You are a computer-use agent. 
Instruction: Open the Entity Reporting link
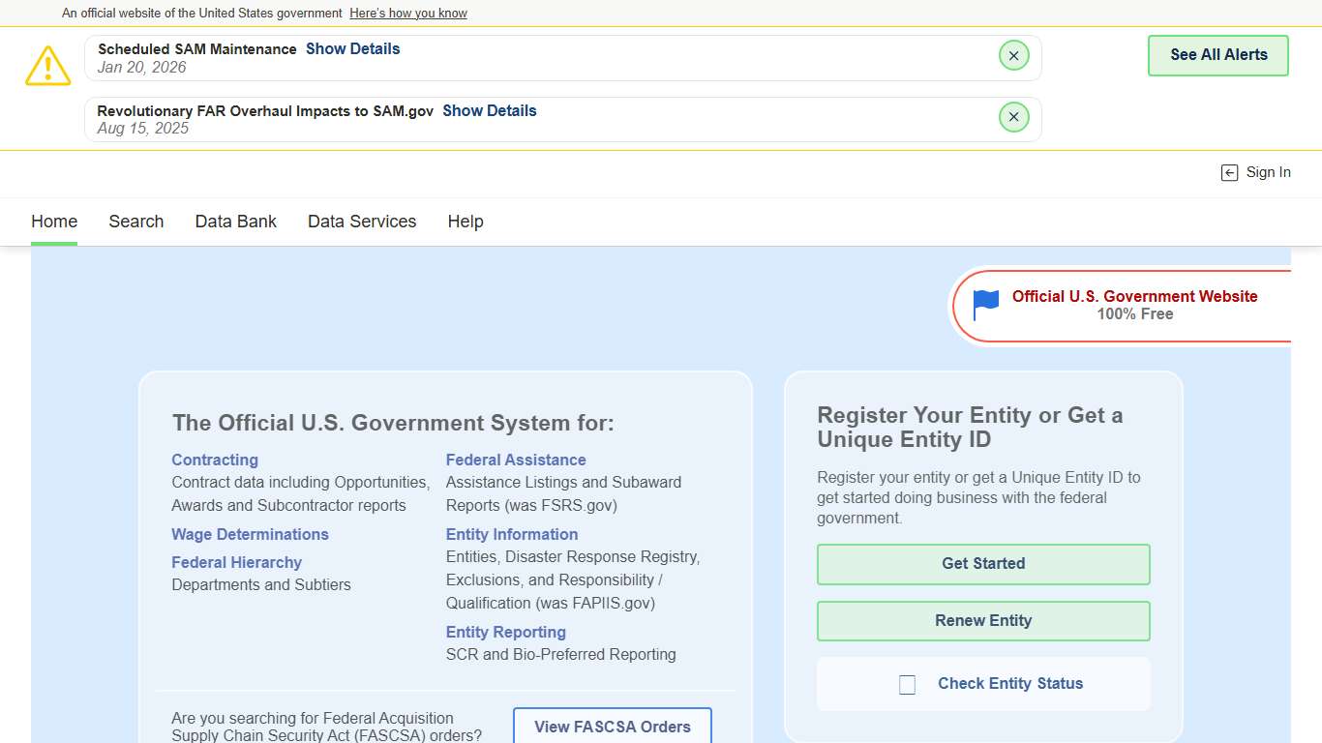505,632
